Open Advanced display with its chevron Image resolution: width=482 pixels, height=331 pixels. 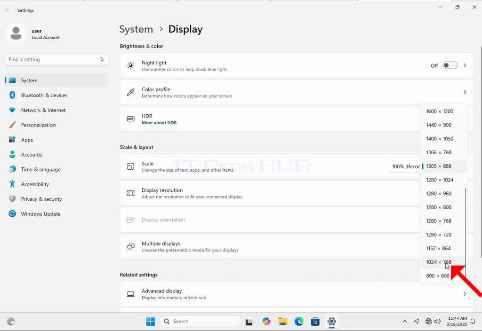pos(465,294)
